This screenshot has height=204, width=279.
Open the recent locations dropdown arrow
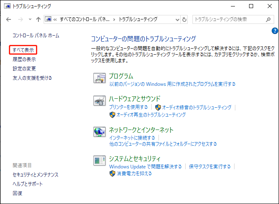30,19
